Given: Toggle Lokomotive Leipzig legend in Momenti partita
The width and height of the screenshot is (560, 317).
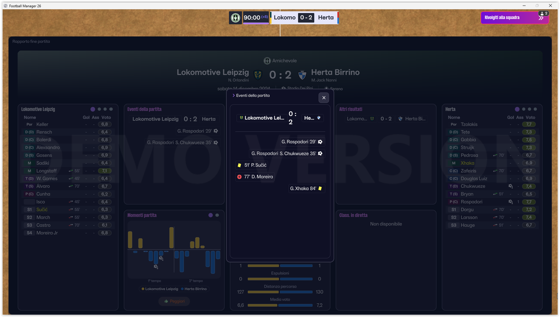Looking at the screenshot, I should pyautogui.click(x=160, y=289).
